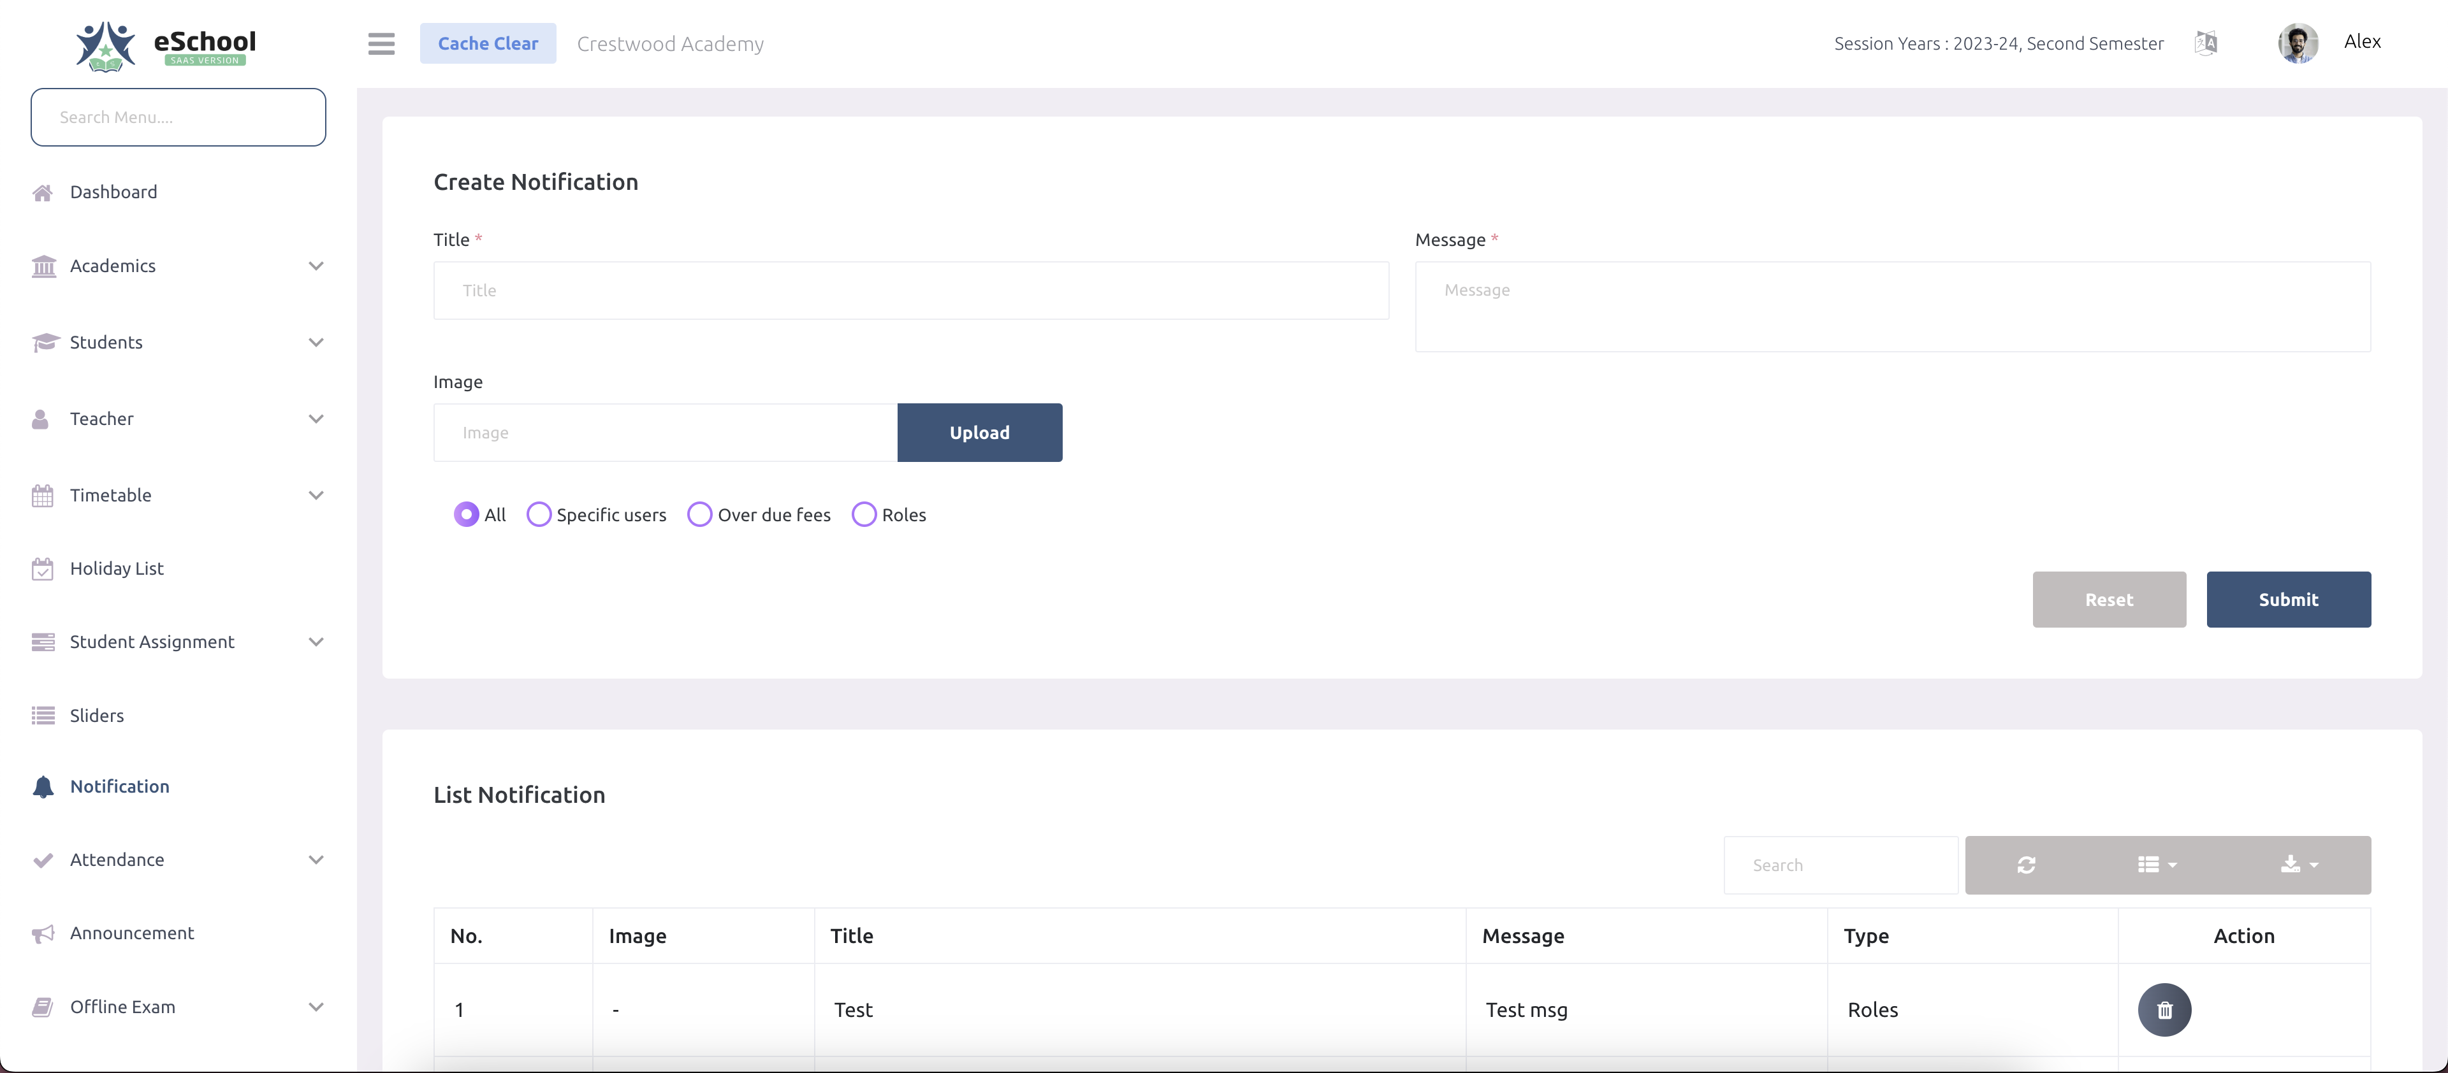2448x1073 pixels.
Task: Submit the new notification form
Action: (x=2287, y=599)
